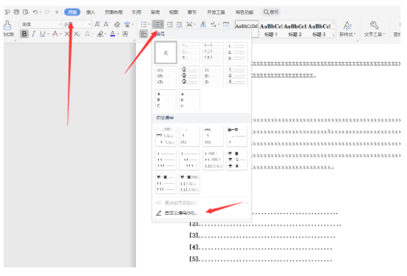407x276 pixels.
Task: Click the show paragraph marks icon
Action: pyautogui.click(x=214, y=24)
